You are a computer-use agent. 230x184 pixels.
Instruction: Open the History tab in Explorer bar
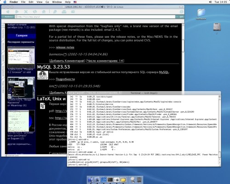point(3,46)
